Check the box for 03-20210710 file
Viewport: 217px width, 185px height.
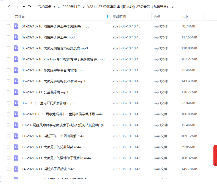pos(9,48)
